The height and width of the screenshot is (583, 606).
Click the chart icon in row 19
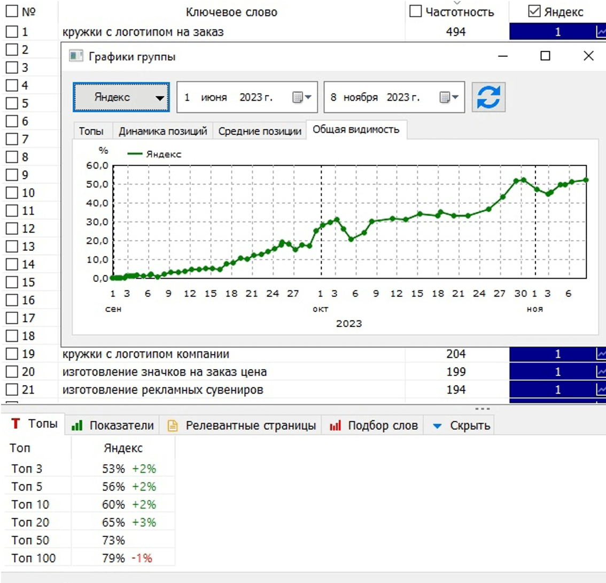601,354
